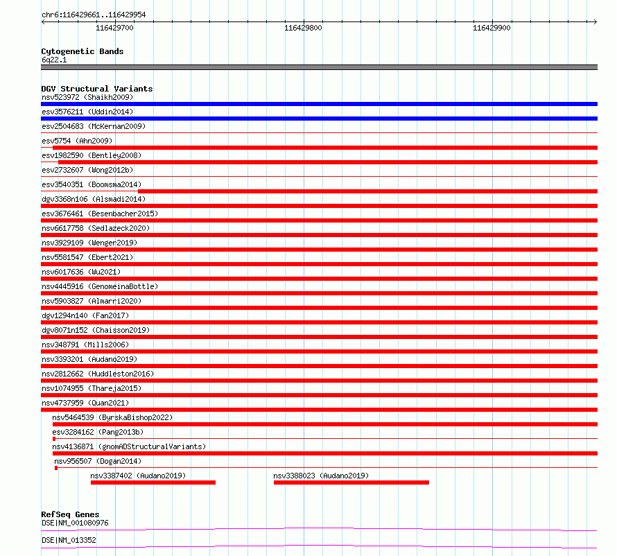Click the right arrowhead on the ruler
Viewport: 617px width, 556px height.
point(596,21)
